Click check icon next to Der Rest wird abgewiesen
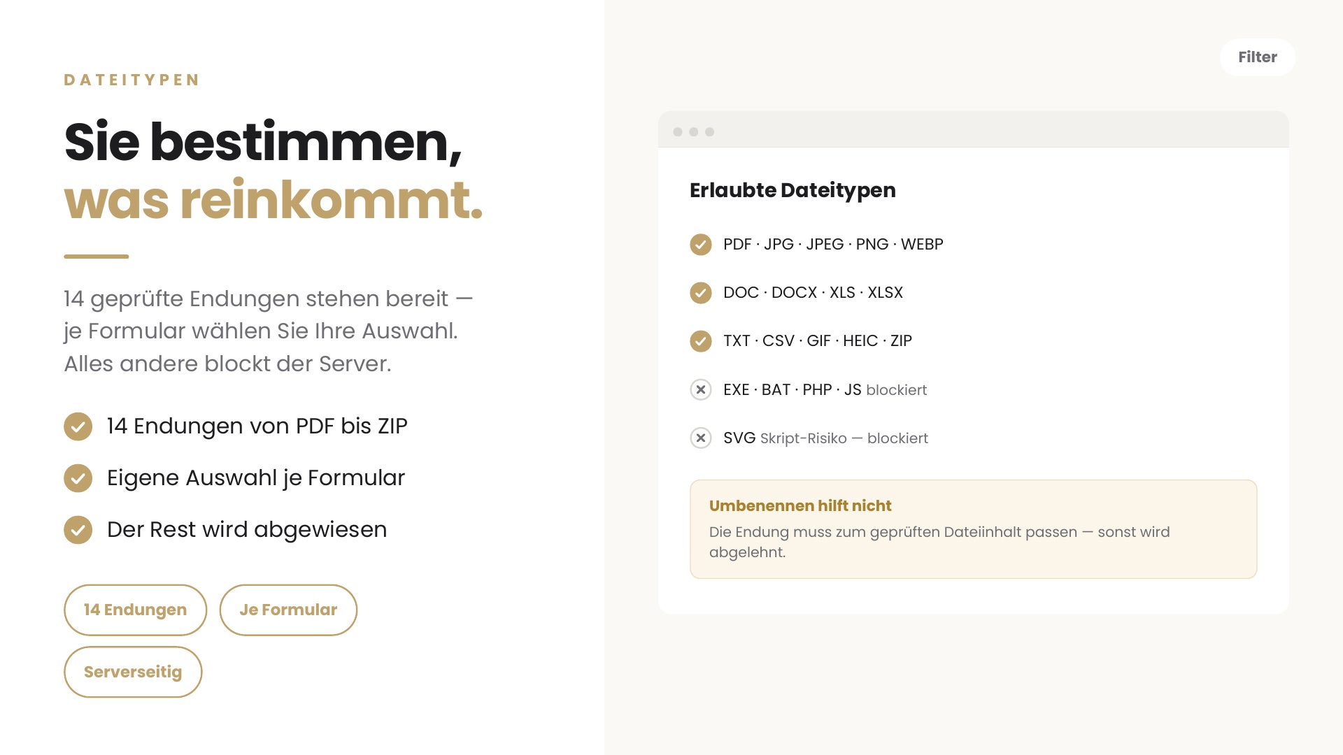Viewport: 1343px width, 755px height. coord(78,530)
